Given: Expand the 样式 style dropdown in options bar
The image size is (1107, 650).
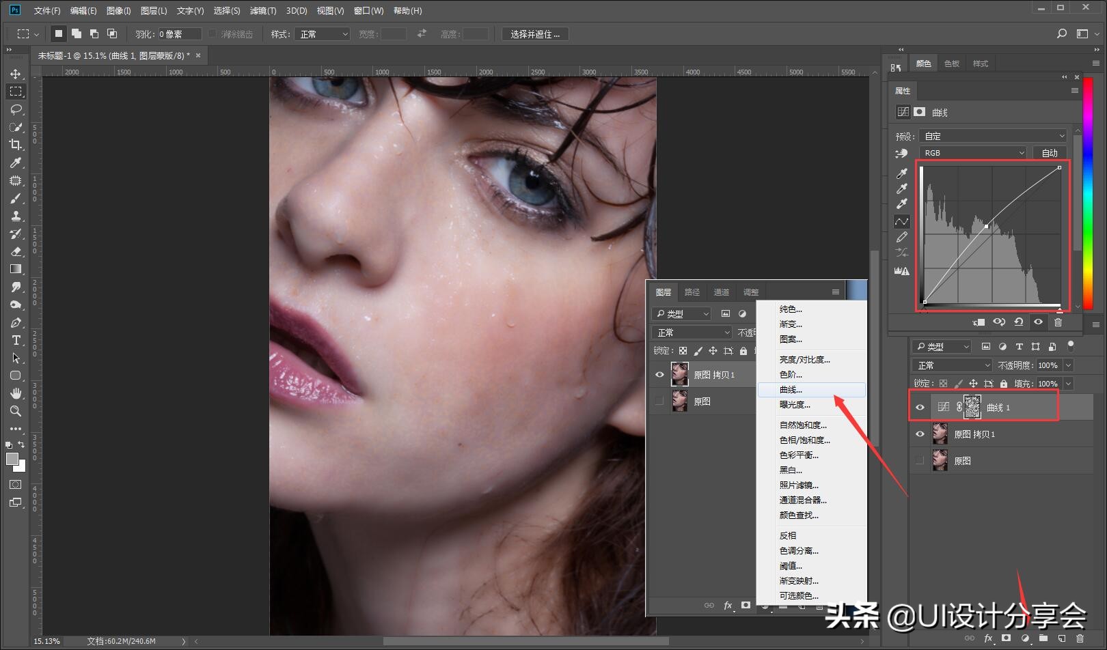Looking at the screenshot, I should coord(323,34).
